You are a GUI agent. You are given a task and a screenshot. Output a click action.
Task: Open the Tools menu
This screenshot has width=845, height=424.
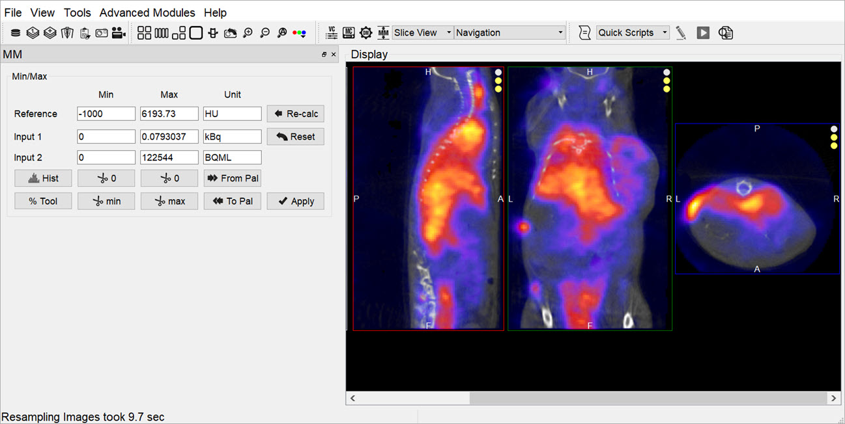pos(78,12)
